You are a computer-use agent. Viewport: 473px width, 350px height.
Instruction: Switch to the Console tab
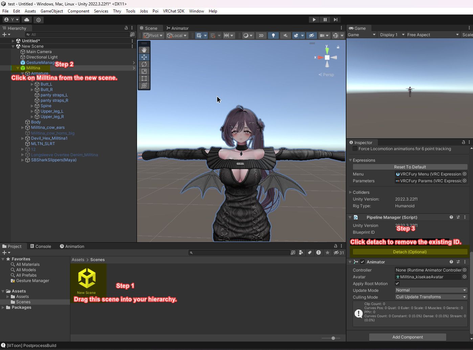(41, 246)
